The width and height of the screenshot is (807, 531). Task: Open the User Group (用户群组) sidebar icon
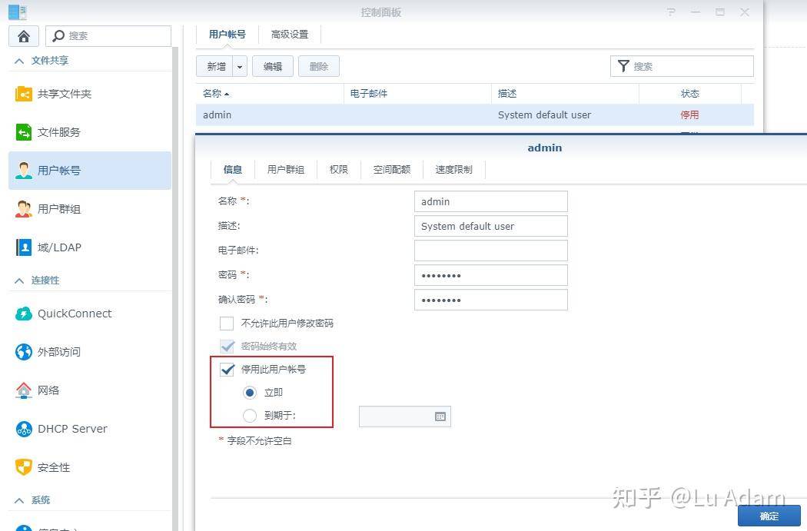[24, 209]
